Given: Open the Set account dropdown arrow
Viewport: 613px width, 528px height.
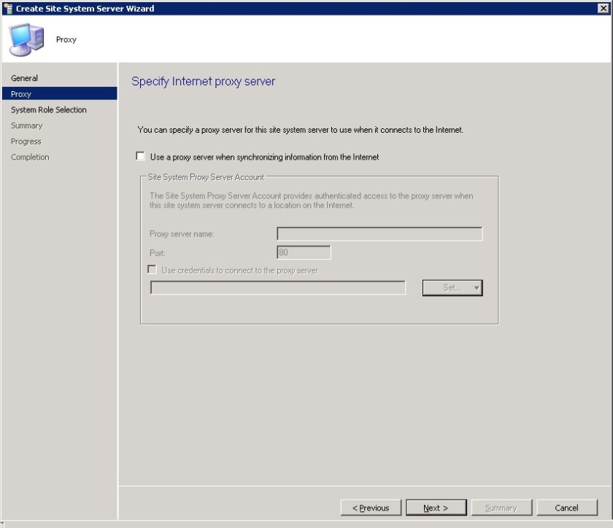Looking at the screenshot, I should [x=475, y=287].
